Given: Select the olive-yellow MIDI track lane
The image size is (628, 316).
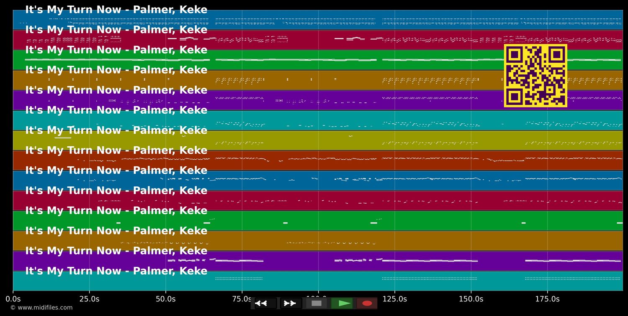Looking at the screenshot, I should tap(318, 140).
